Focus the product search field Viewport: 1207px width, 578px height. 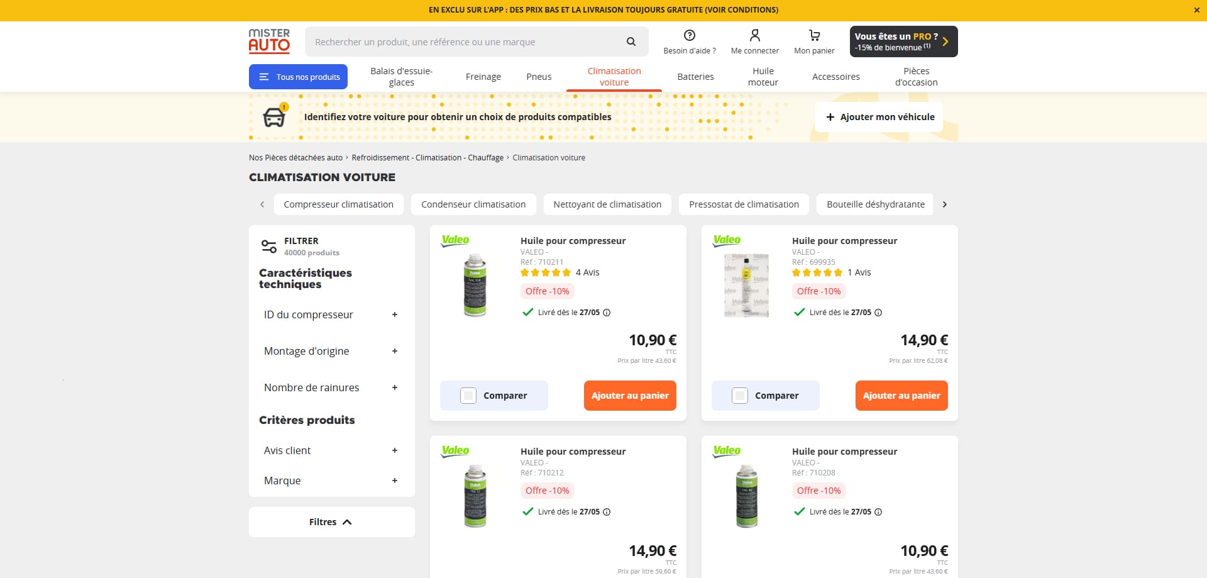click(465, 42)
